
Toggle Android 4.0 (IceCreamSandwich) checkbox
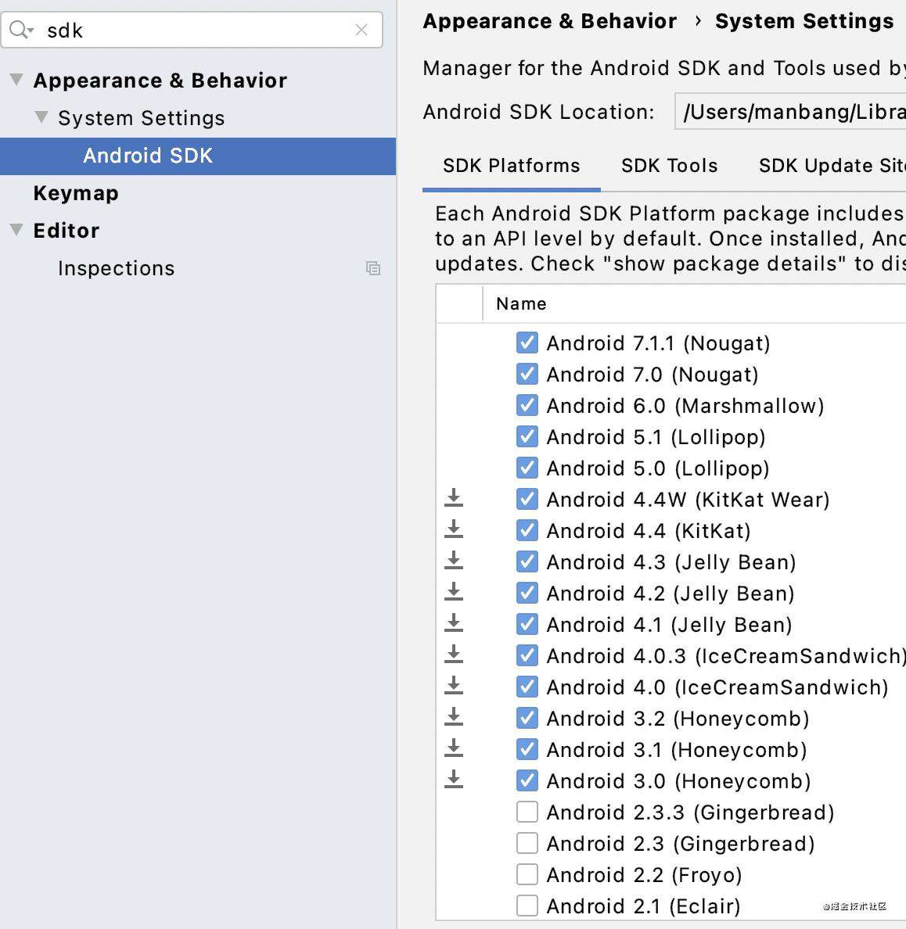point(527,687)
